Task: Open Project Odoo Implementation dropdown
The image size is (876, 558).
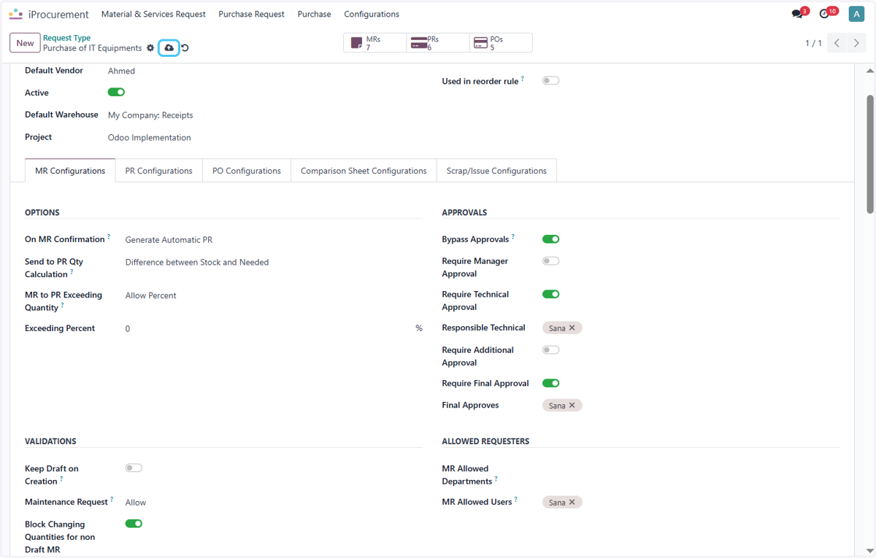Action: [x=265, y=138]
